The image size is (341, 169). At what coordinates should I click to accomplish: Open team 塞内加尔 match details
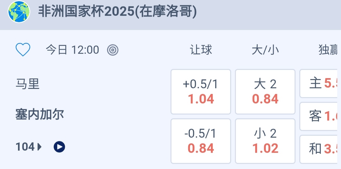click(40, 114)
